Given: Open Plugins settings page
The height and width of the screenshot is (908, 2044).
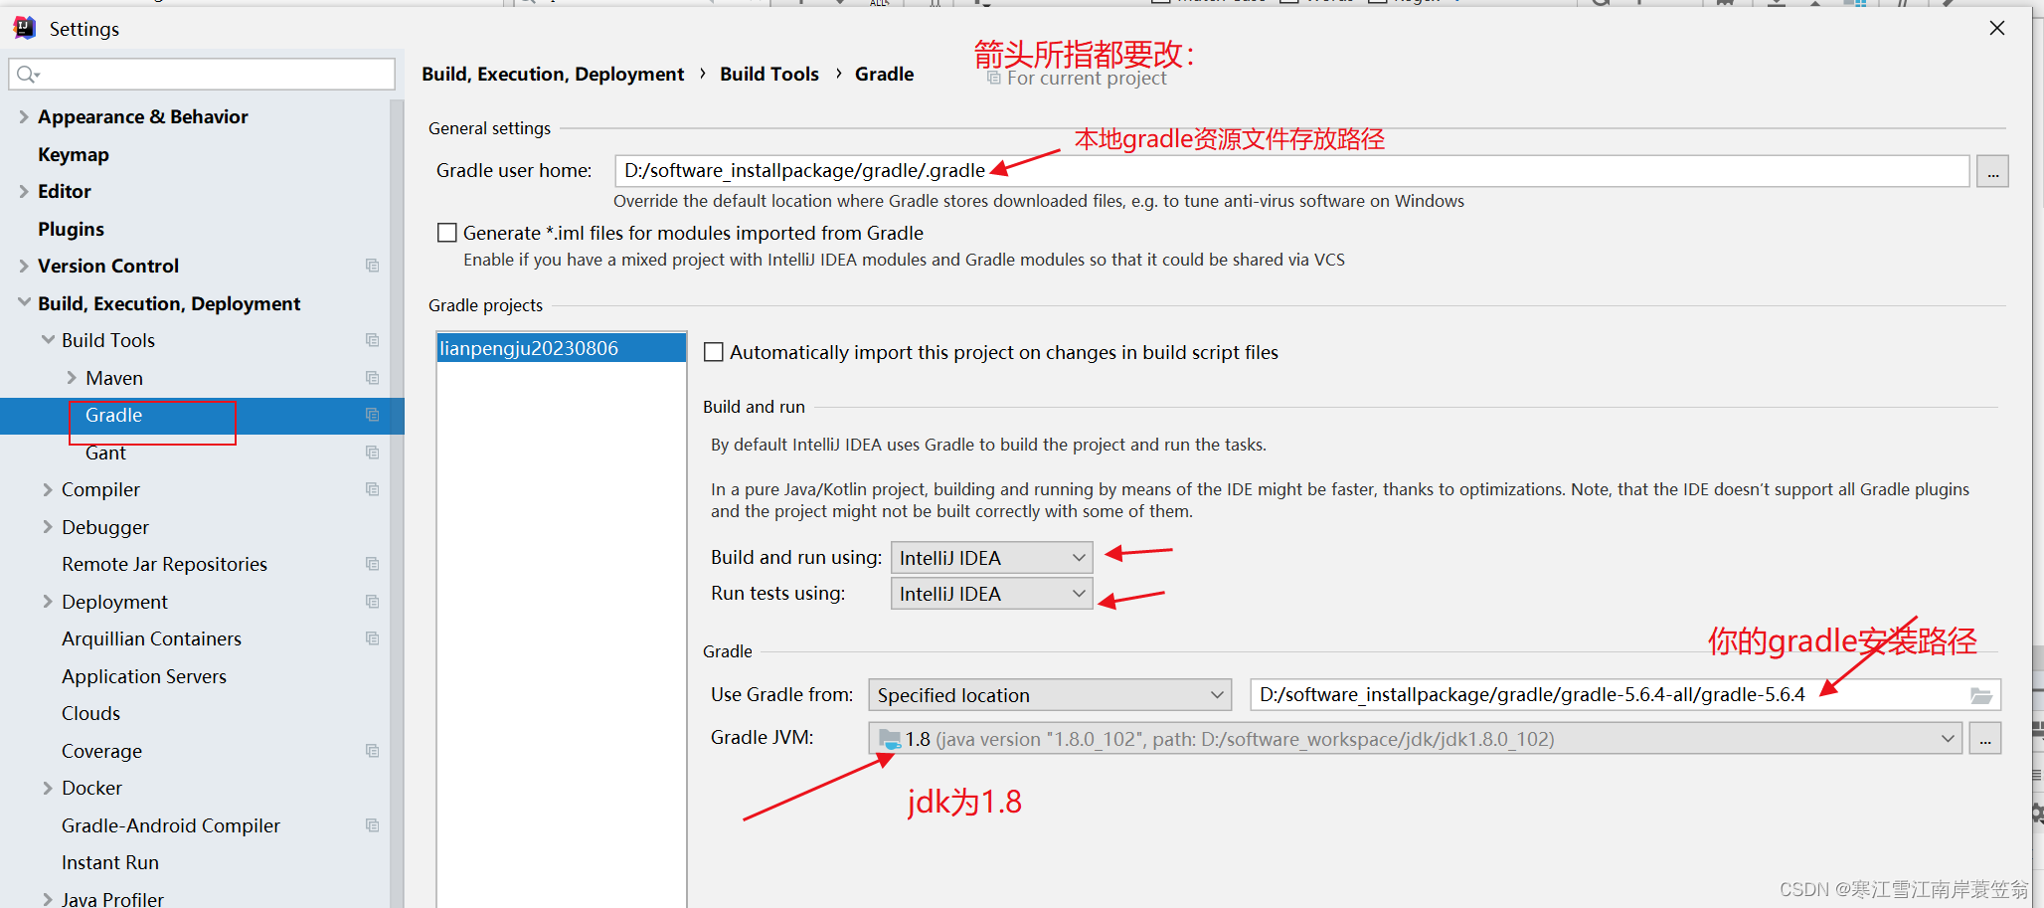Looking at the screenshot, I should (x=71, y=229).
